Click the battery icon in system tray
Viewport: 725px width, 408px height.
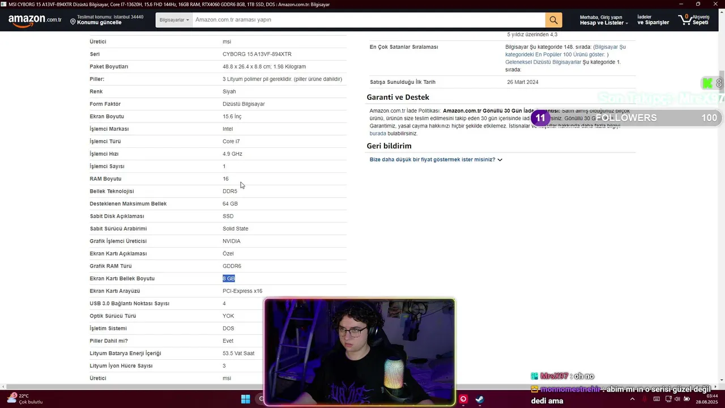point(687,399)
